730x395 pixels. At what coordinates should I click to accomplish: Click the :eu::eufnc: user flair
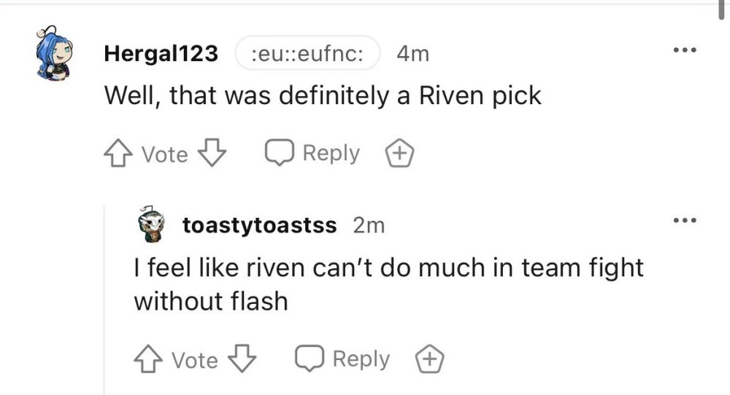(307, 54)
